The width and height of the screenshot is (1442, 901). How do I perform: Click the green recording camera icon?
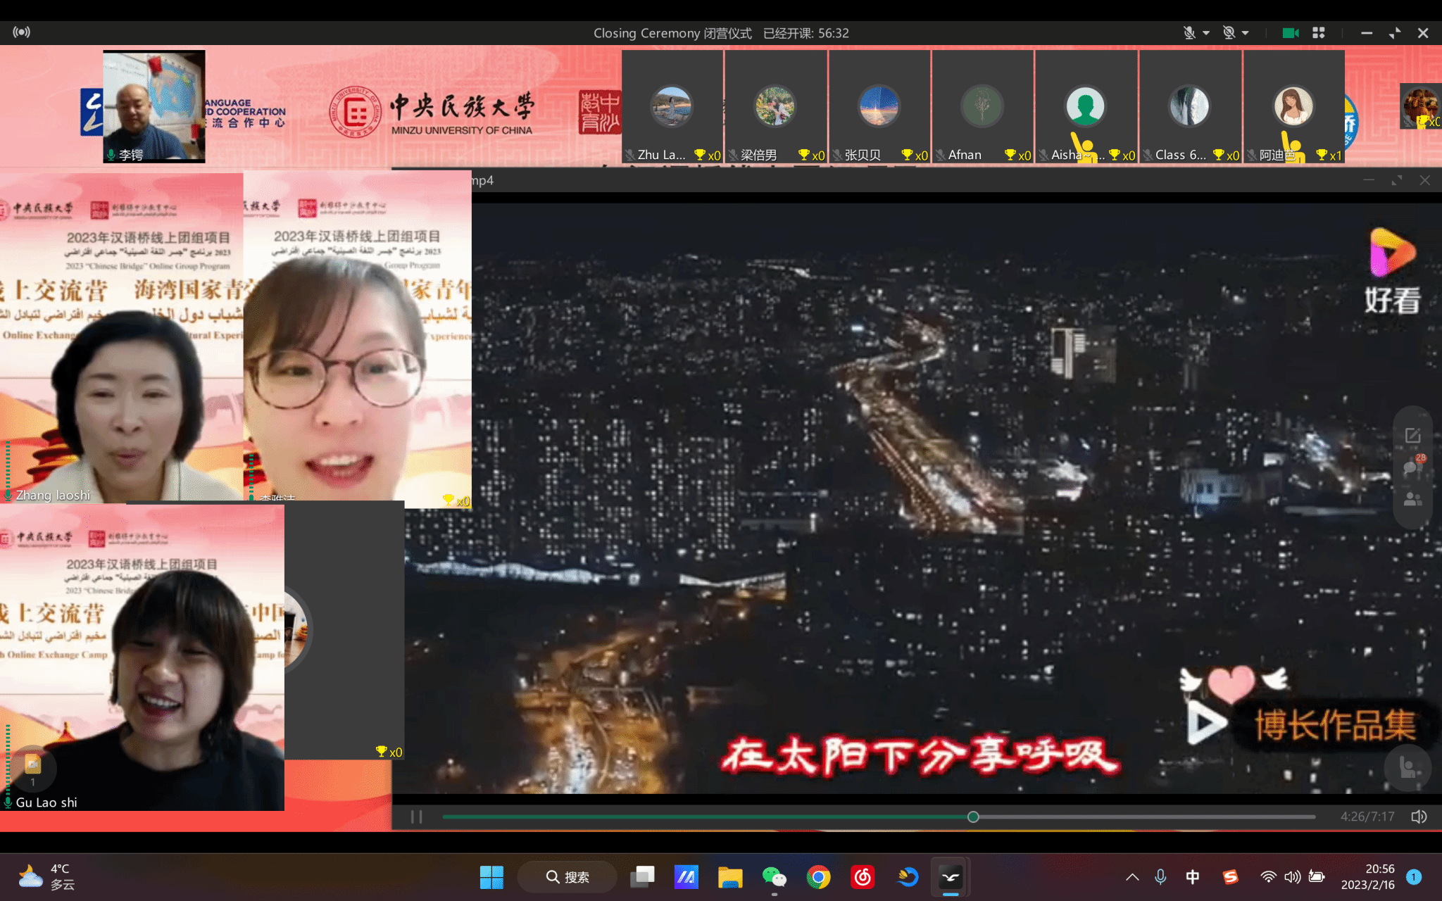[x=1290, y=33]
